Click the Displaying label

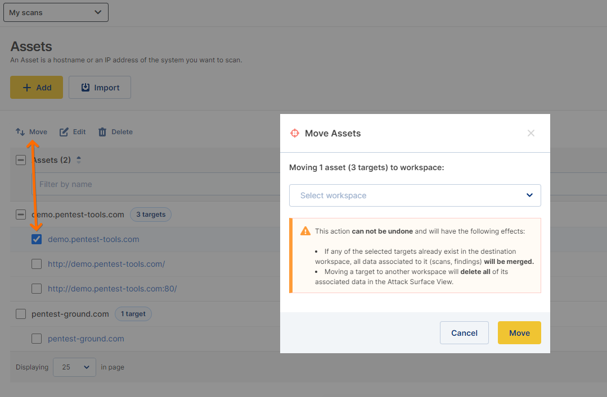[32, 367]
